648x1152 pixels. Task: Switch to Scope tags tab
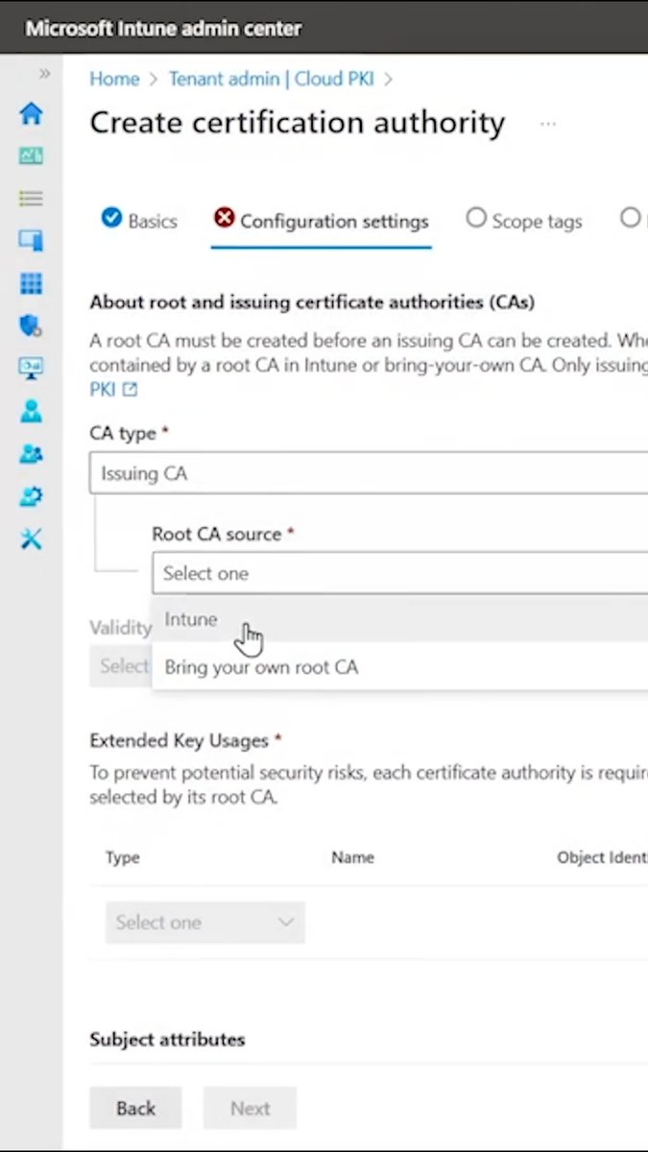(x=524, y=221)
